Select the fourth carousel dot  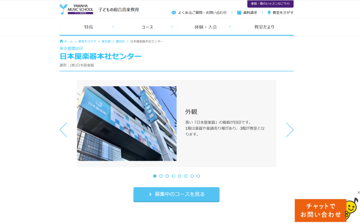point(173,176)
